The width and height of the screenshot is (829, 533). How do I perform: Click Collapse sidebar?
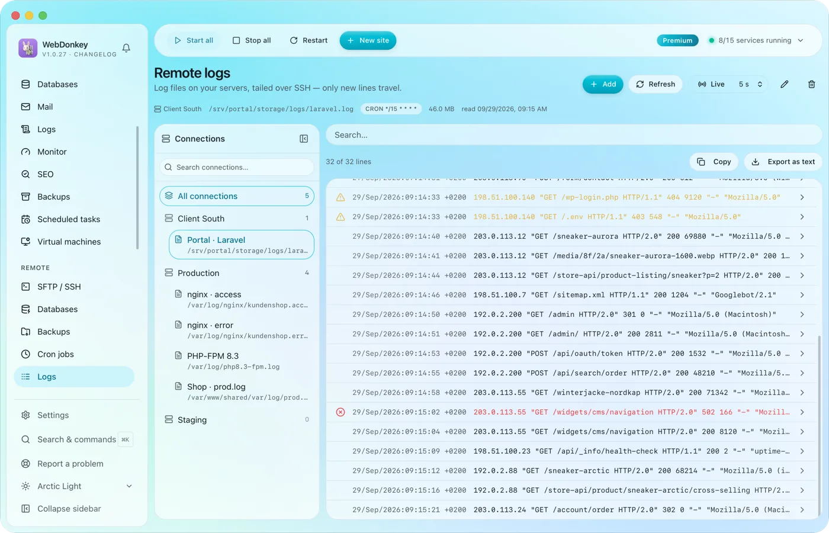click(75, 509)
